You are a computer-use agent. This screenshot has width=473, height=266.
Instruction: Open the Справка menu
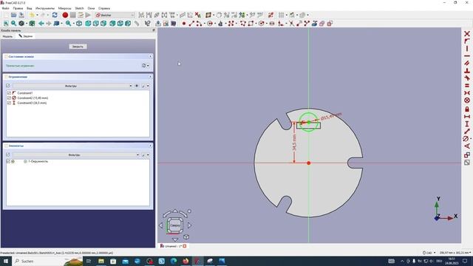click(x=104, y=8)
